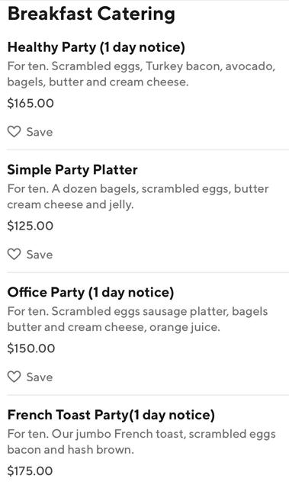The width and height of the screenshot is (289, 488).
Task: Click the Simple Party Platter description mentioning jelly
Action: 138,197
